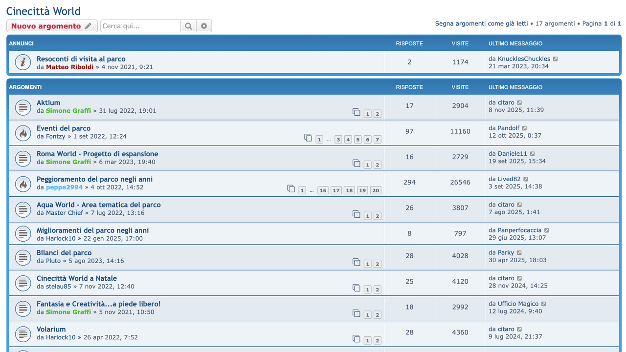
Task: Open the Cinecittà World forum title link
Action: (44, 11)
